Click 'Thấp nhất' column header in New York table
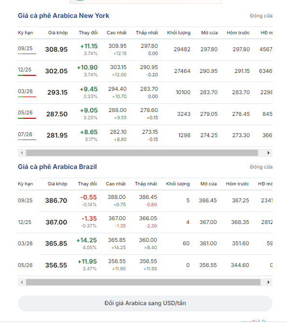Screen dimensions: 287x323 click(x=147, y=33)
